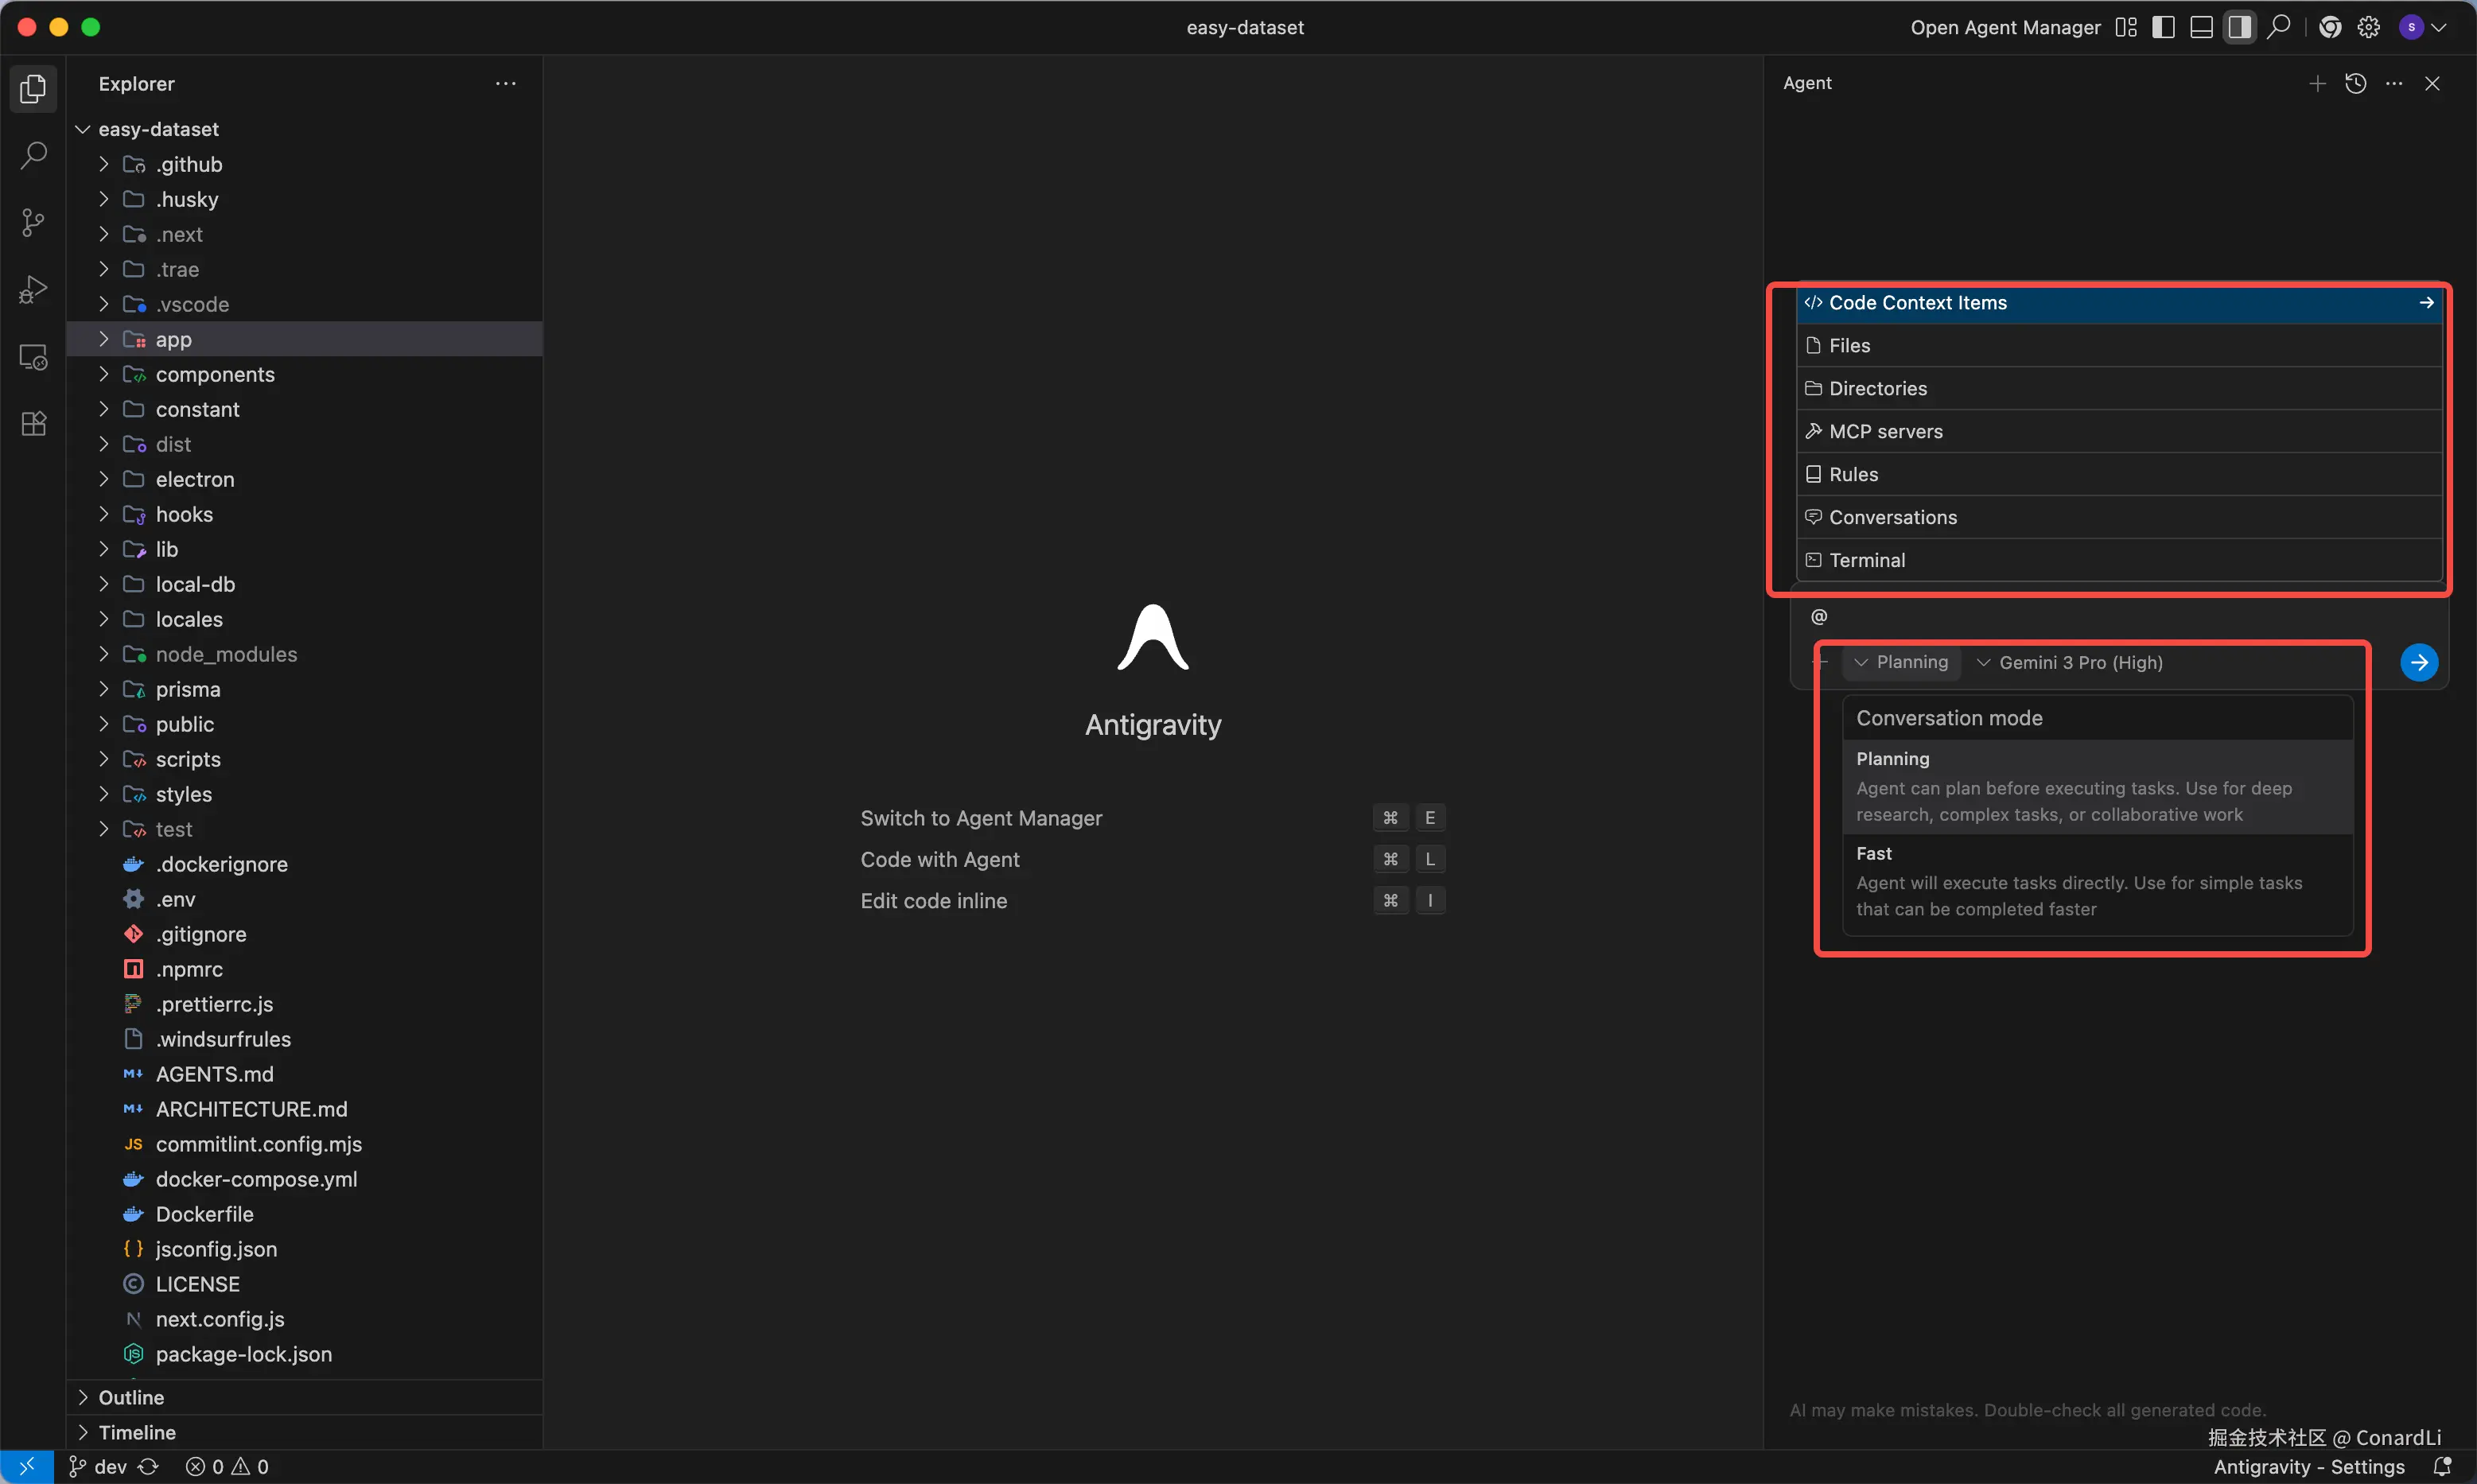Select MCP servers from context menu
Screen dimensions: 2477x1484
(x=1885, y=431)
